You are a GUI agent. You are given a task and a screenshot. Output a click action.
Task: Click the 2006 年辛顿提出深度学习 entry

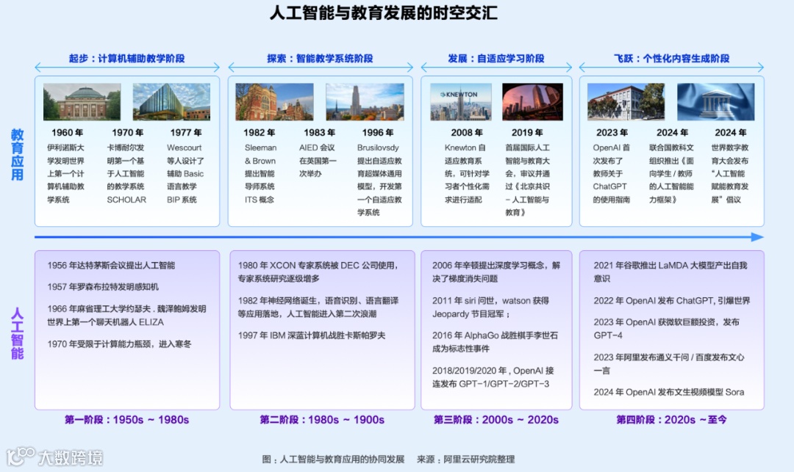pos(496,272)
